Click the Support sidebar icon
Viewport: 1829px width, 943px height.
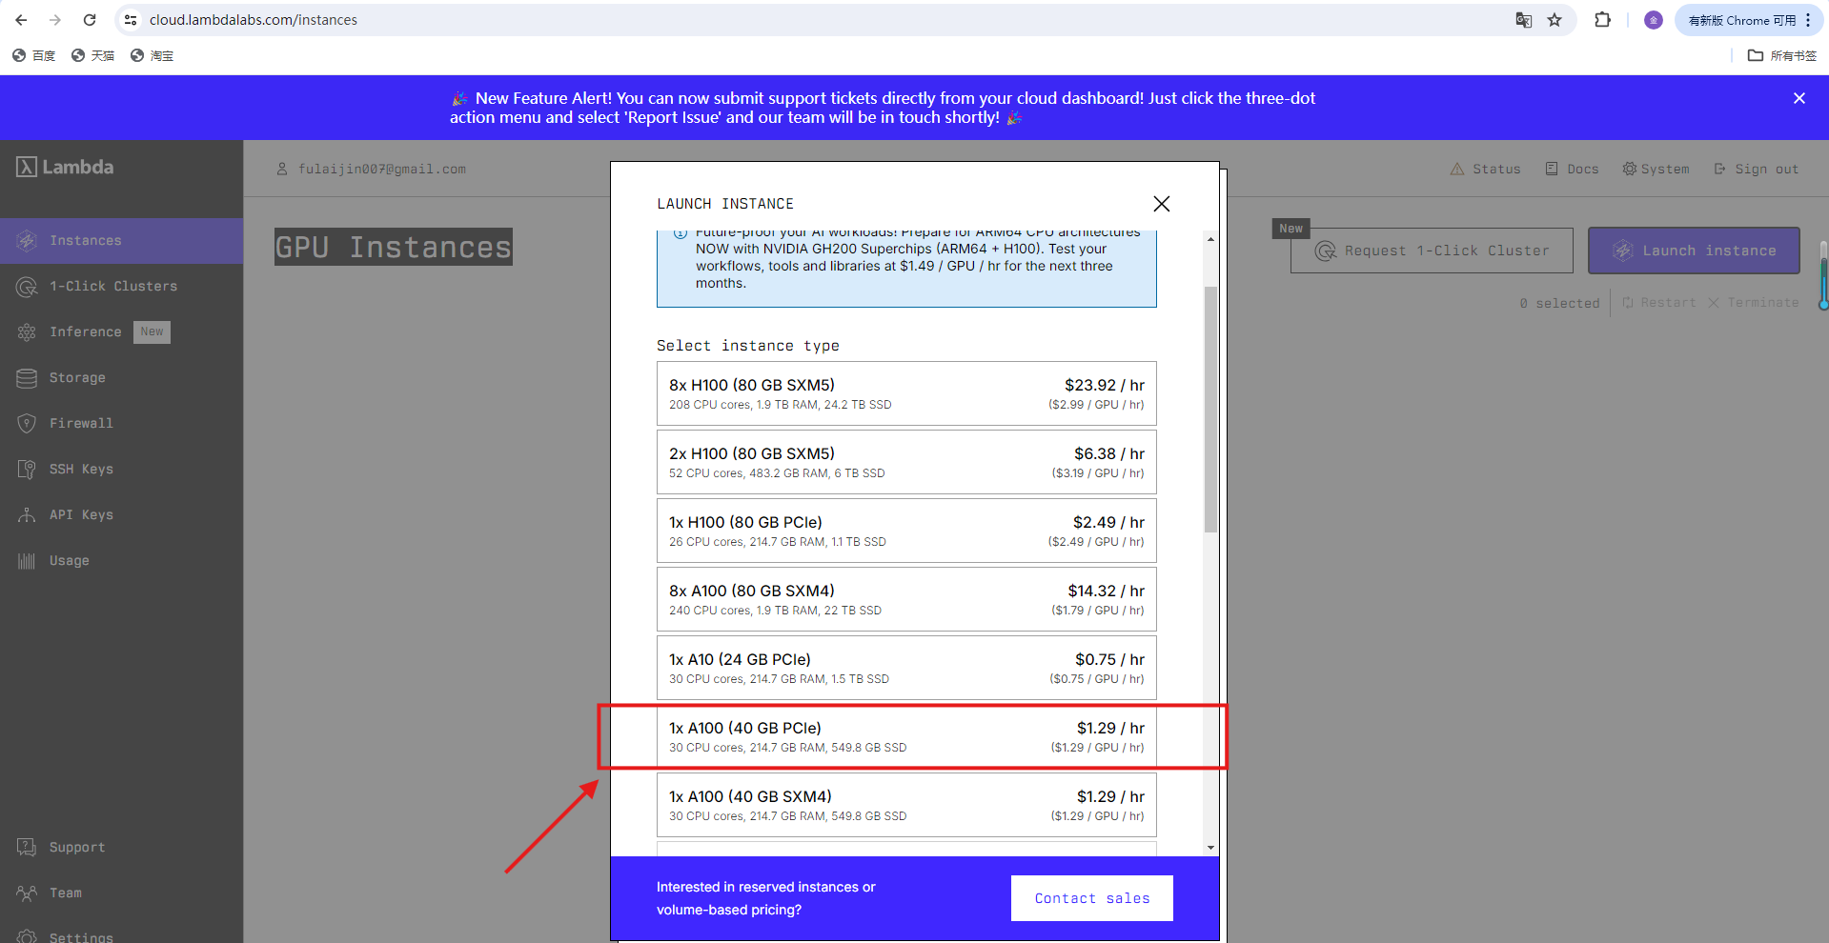(x=27, y=847)
